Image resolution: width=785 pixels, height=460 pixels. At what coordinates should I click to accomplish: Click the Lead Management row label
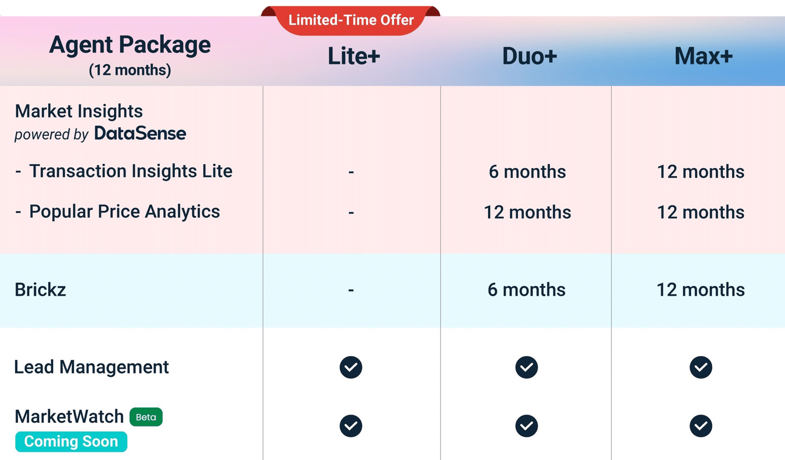point(91,367)
